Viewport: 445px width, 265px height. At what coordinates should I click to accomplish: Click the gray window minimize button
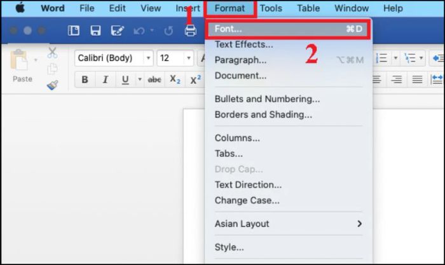pyautogui.click(x=27, y=31)
